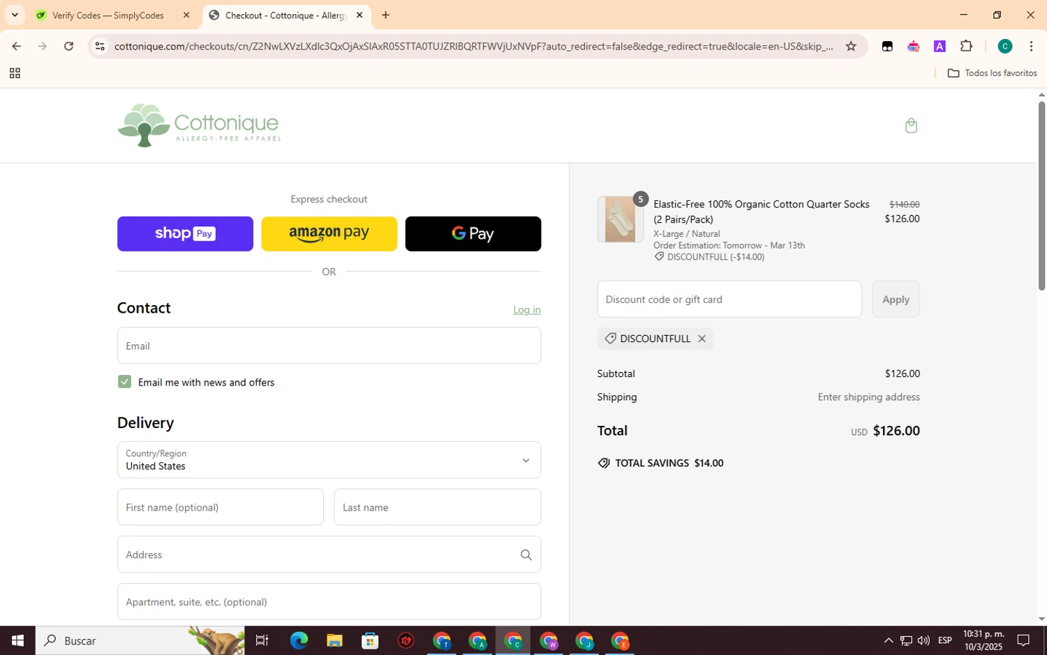Focus the Discount code or gift card field
Viewport: 1047px width, 655px height.
(729, 299)
